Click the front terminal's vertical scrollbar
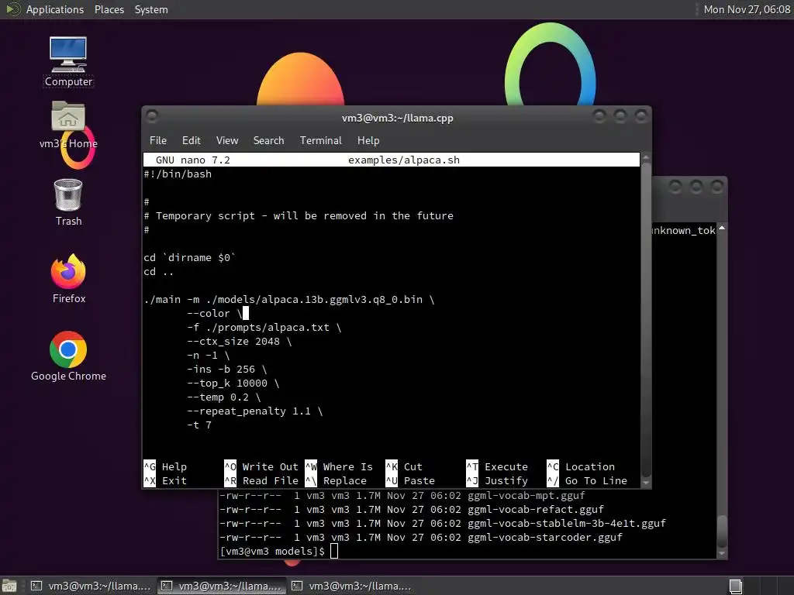Viewport: 794px width, 595px height. coord(646,320)
